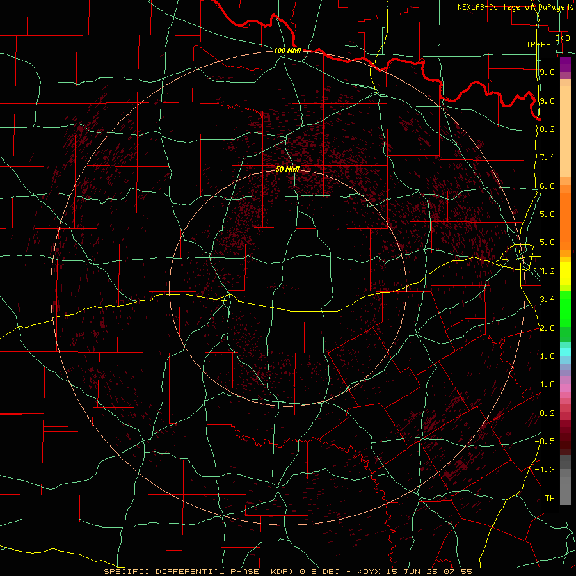Click the purple top segment of color bar
Image resolution: width=576 pixels, height=576 pixels.
click(x=565, y=64)
